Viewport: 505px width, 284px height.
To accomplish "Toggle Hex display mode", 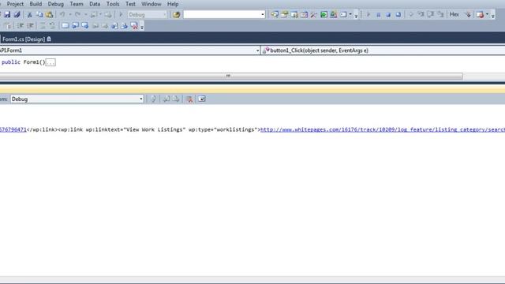I will tap(454, 14).
